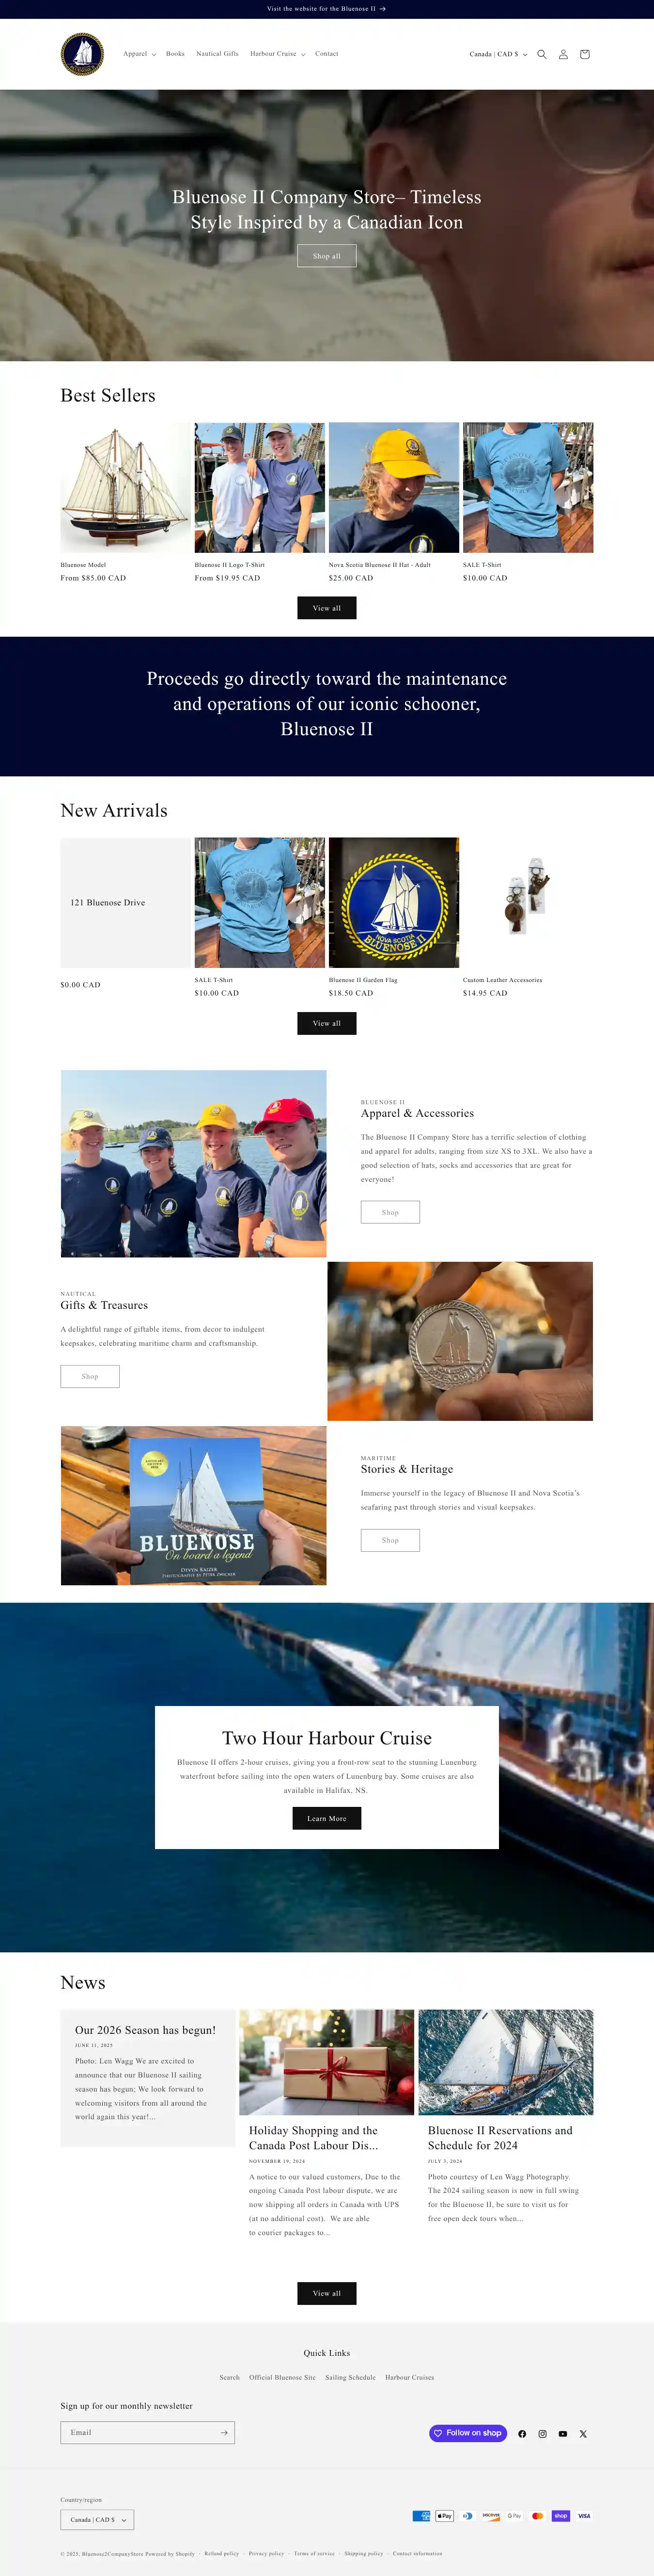
Task: Visit the store's Instagram icon
Action: [543, 2434]
